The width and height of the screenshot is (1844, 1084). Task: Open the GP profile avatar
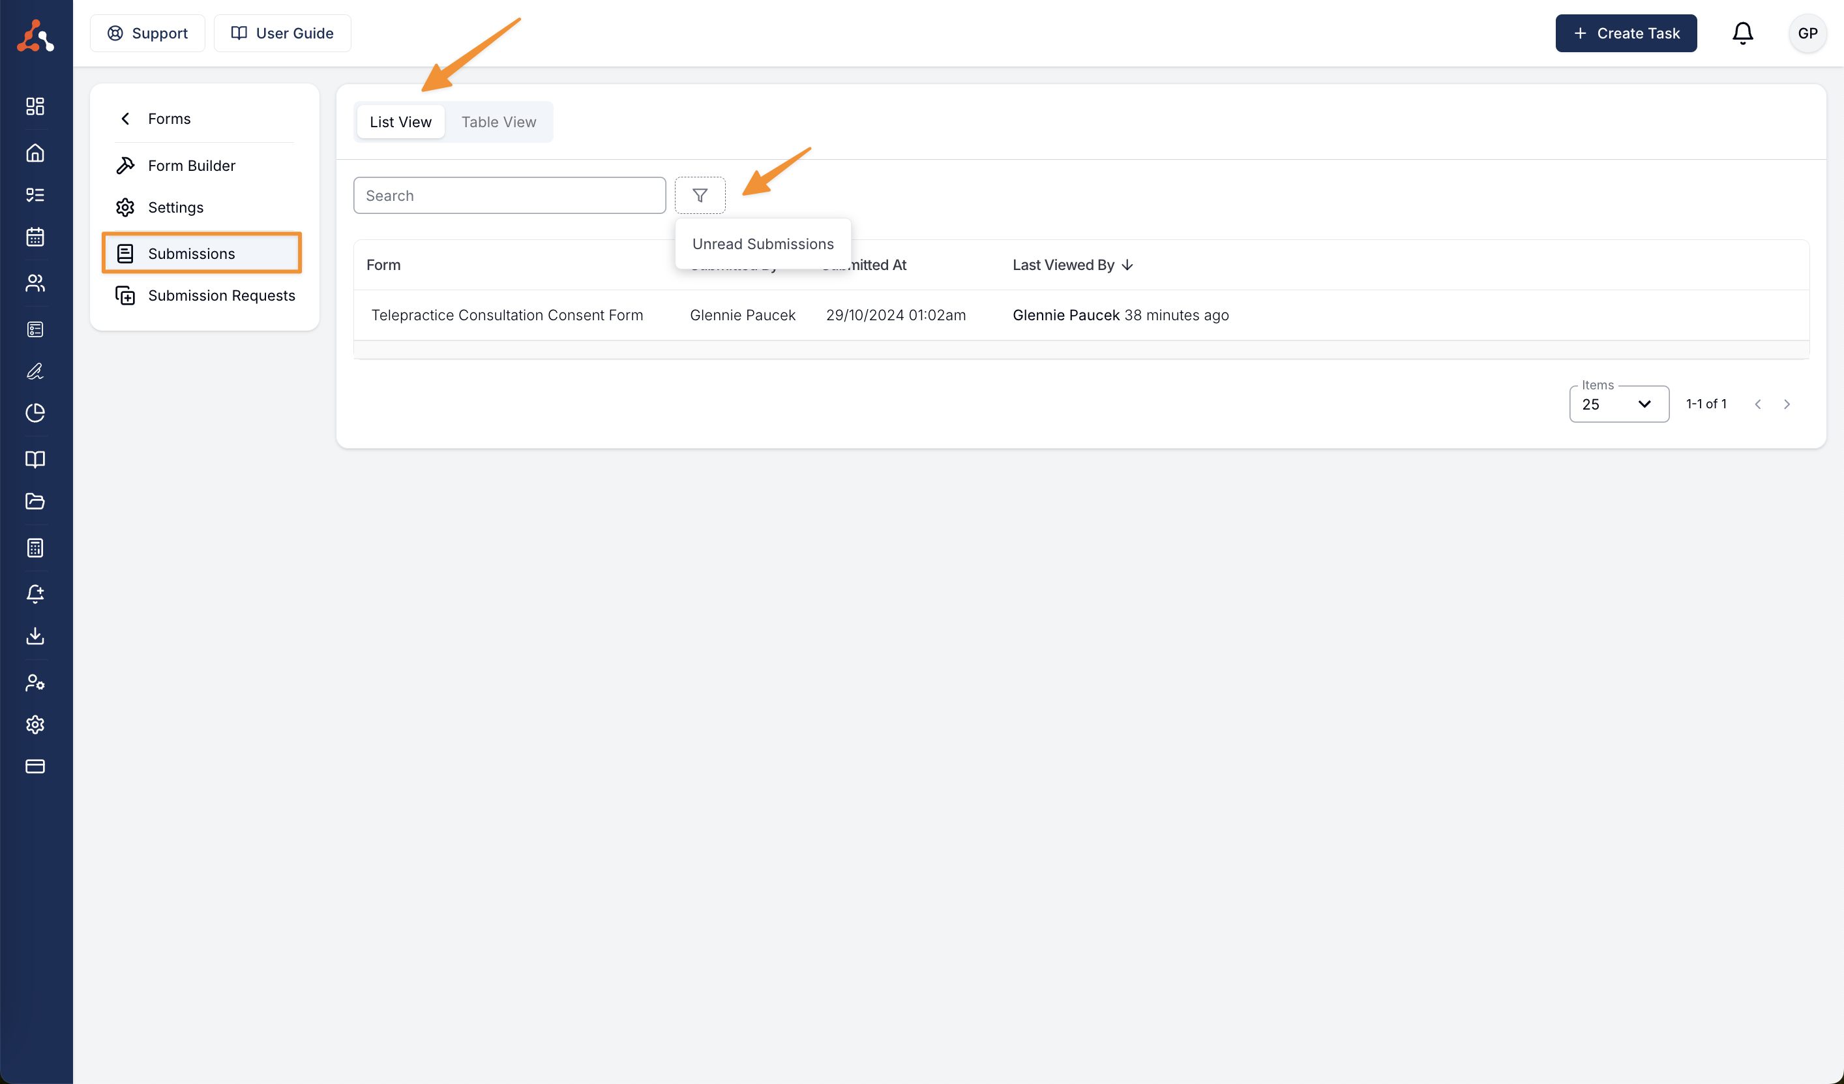[1807, 33]
